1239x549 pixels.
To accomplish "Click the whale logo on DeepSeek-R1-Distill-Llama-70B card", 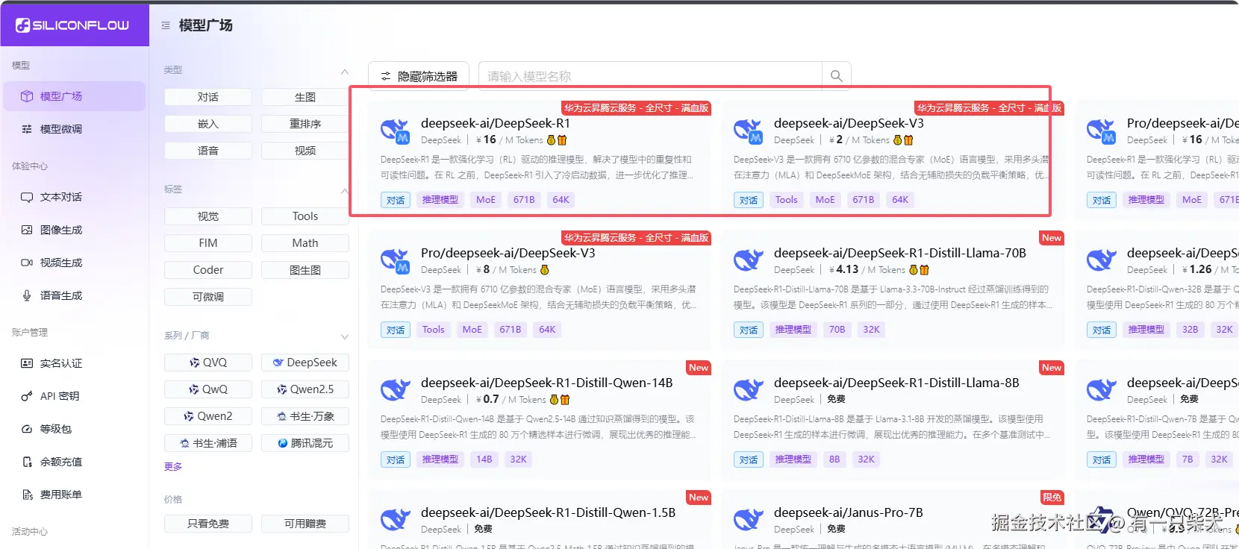I will click(748, 260).
